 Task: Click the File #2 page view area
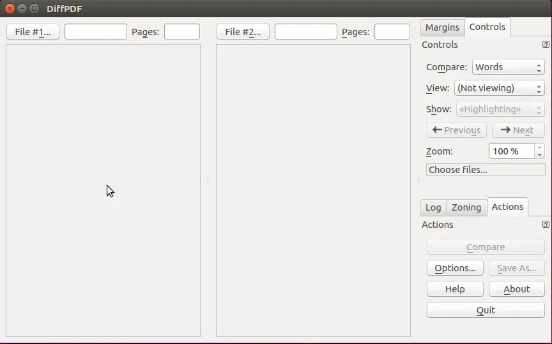tap(313, 190)
